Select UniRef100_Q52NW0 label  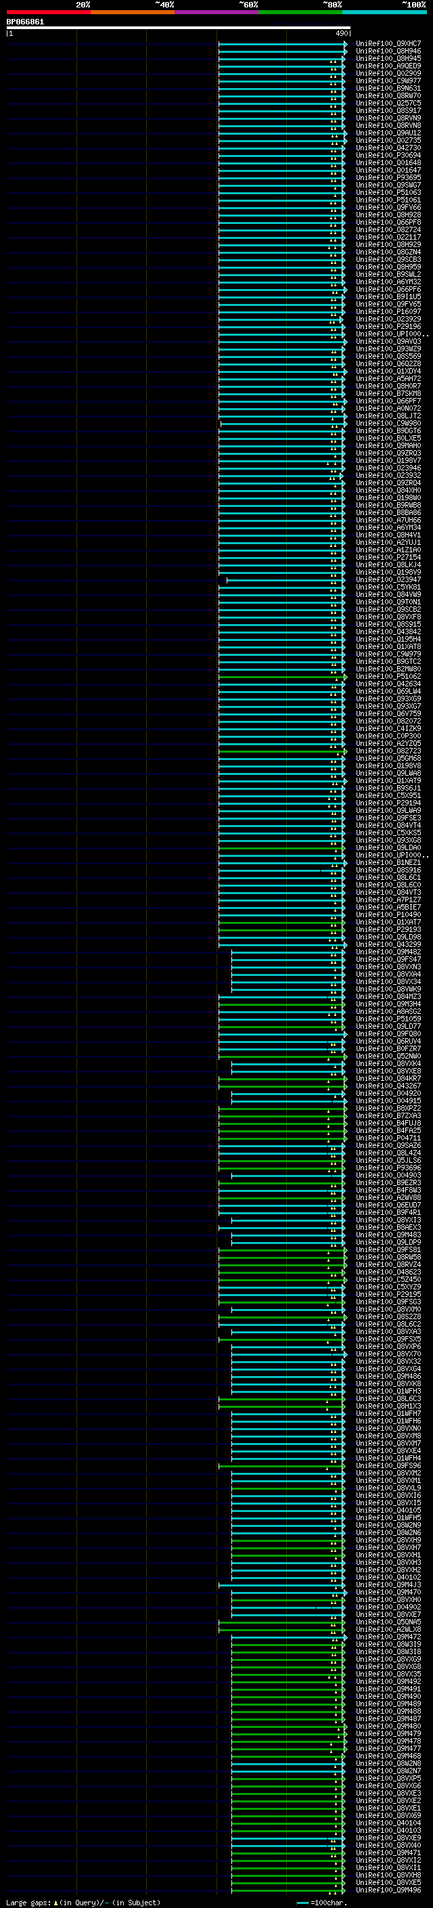coord(388,1055)
